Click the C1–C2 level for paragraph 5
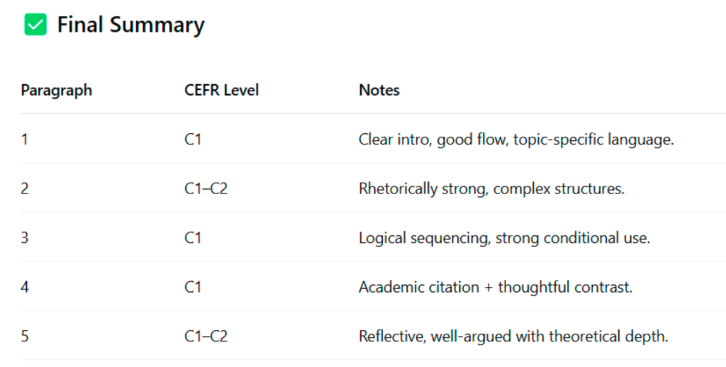 point(206,336)
